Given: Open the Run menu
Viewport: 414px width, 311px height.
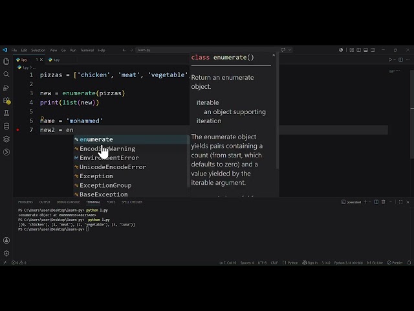Looking at the screenshot, I should tap(73, 50).
